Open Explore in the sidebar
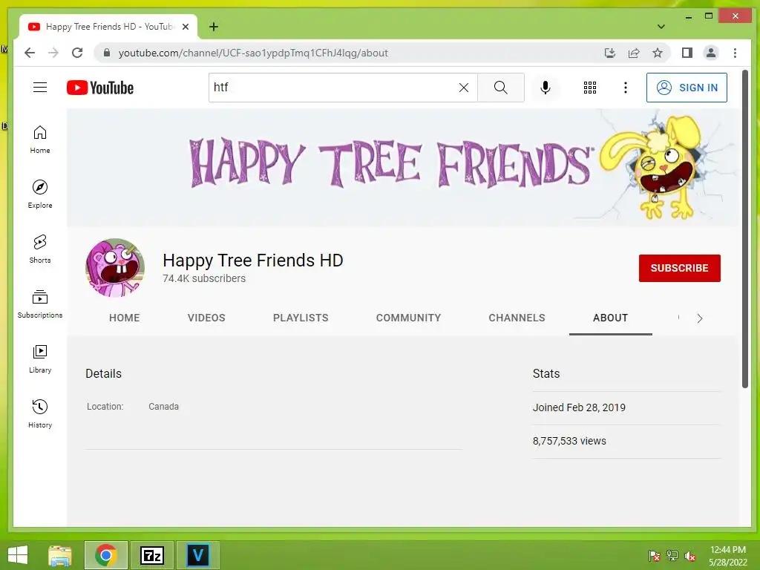Screen dimensions: 760x570 [x=40, y=194]
